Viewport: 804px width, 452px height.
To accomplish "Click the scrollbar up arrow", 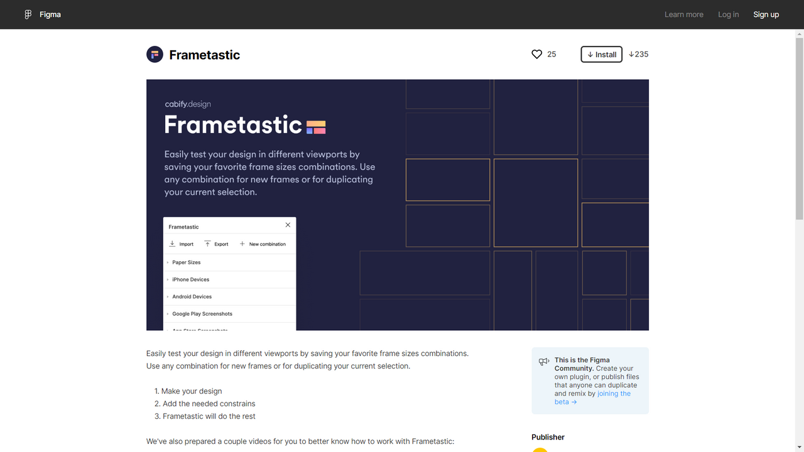I will (x=799, y=34).
